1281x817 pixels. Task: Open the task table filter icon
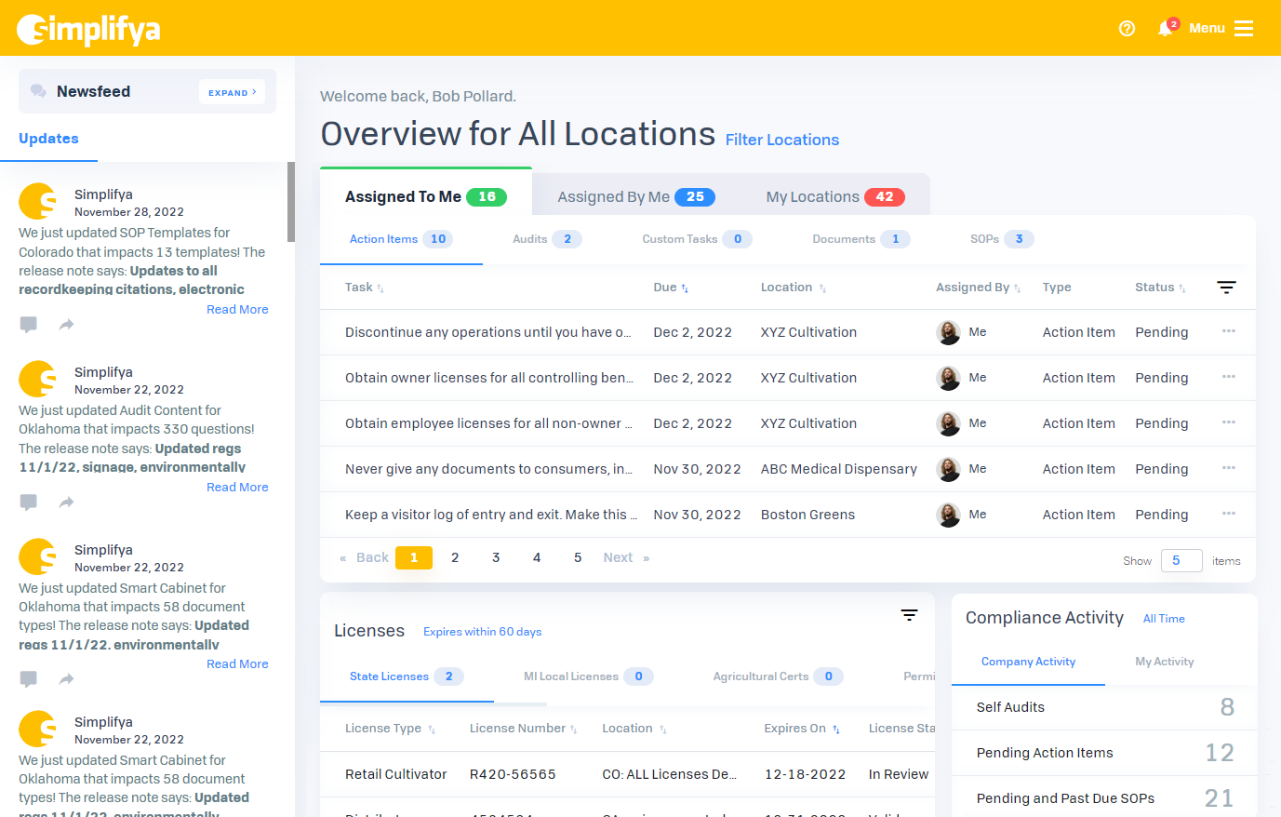click(x=1226, y=288)
